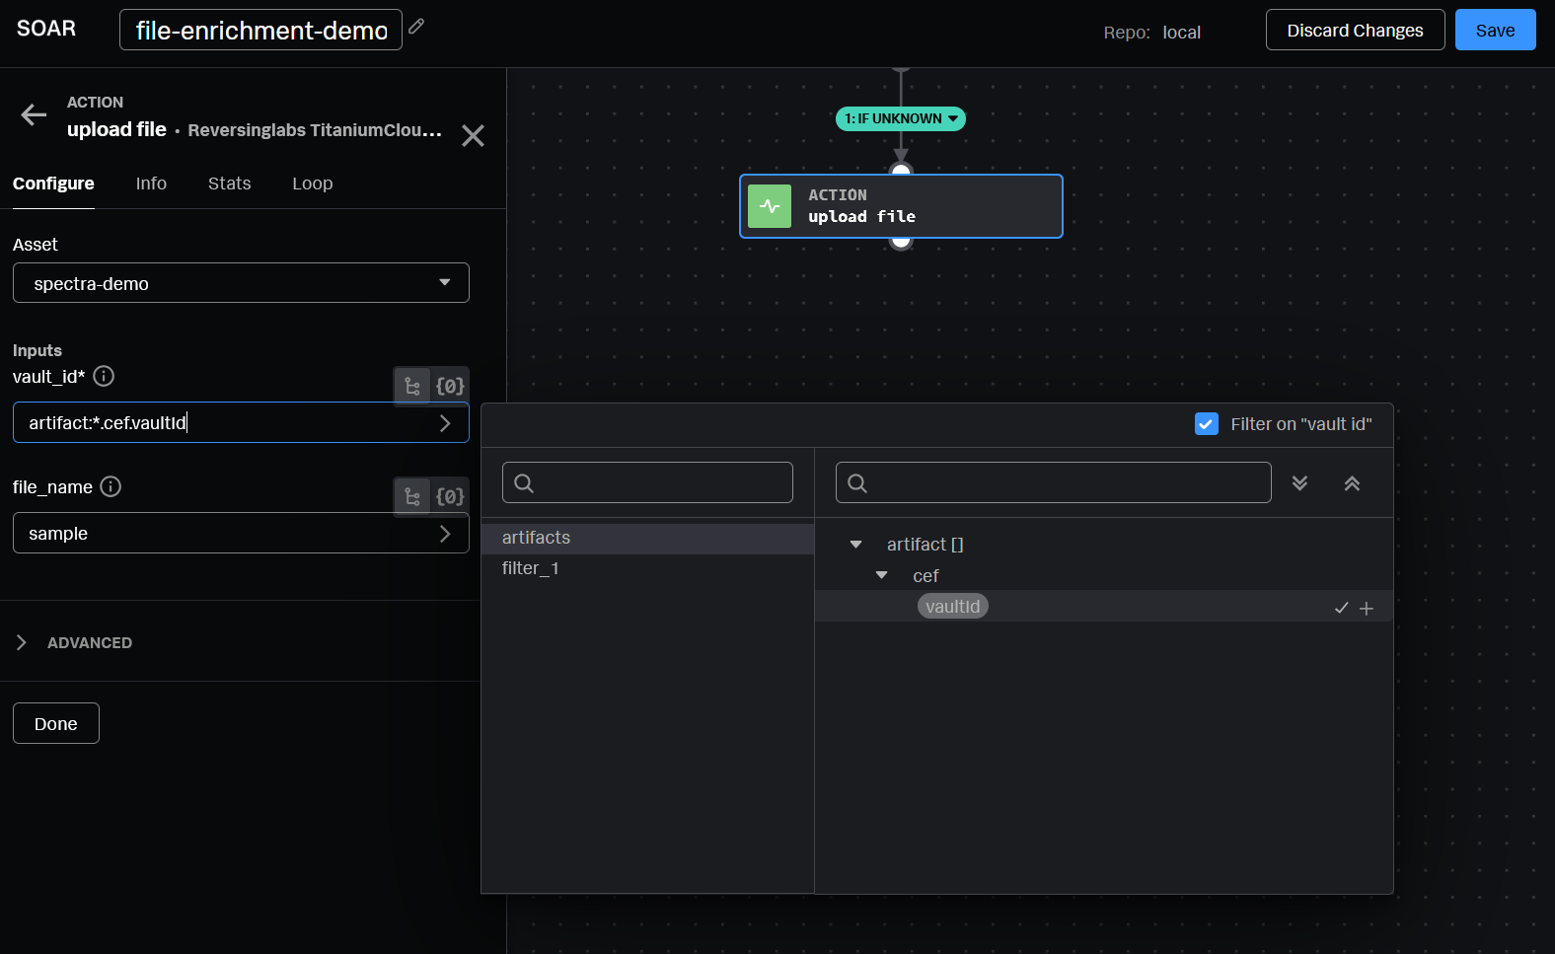The width and height of the screenshot is (1555, 954).
Task: Click the bottom connector port of upload file block
Action: click(x=901, y=242)
